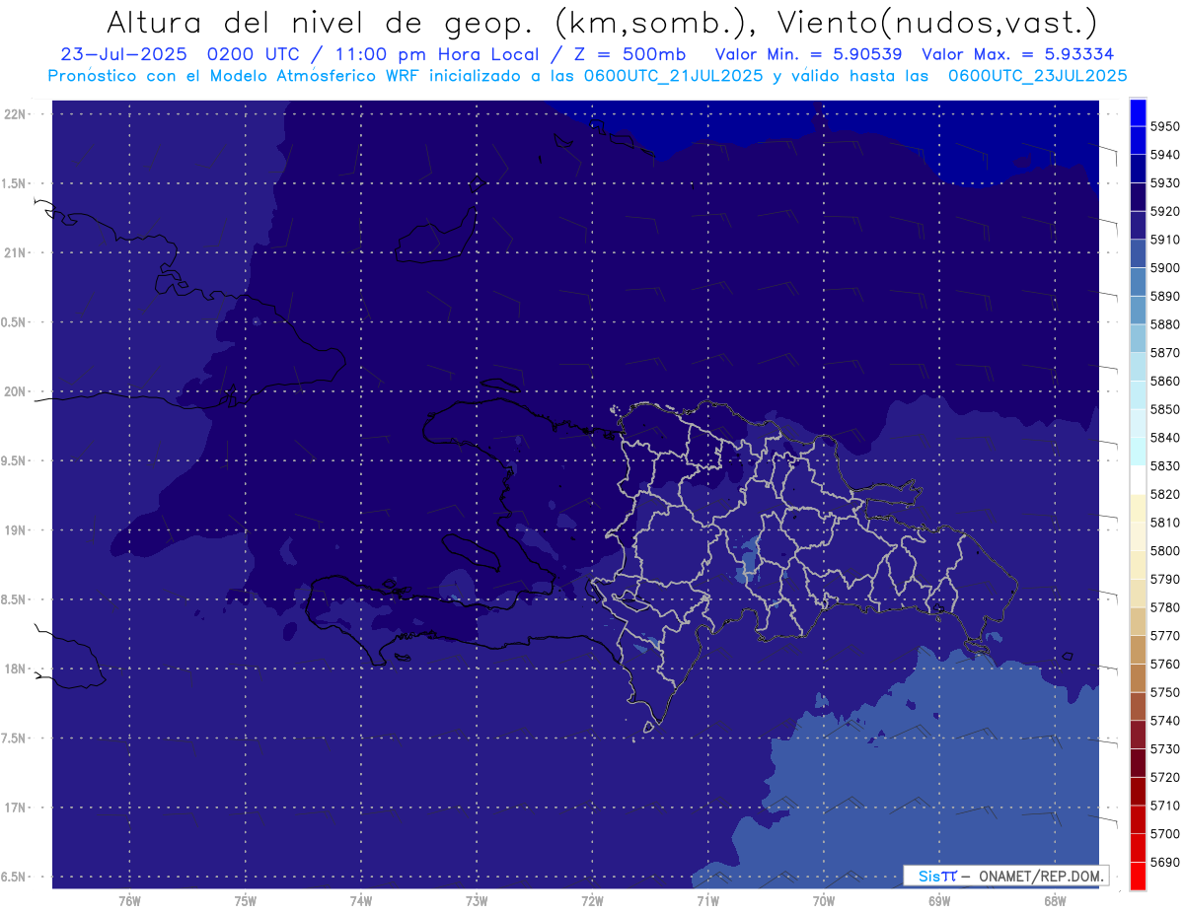The height and width of the screenshot is (914, 1184).
Task: Click the 17N latitude axis label
Action: (x=15, y=808)
